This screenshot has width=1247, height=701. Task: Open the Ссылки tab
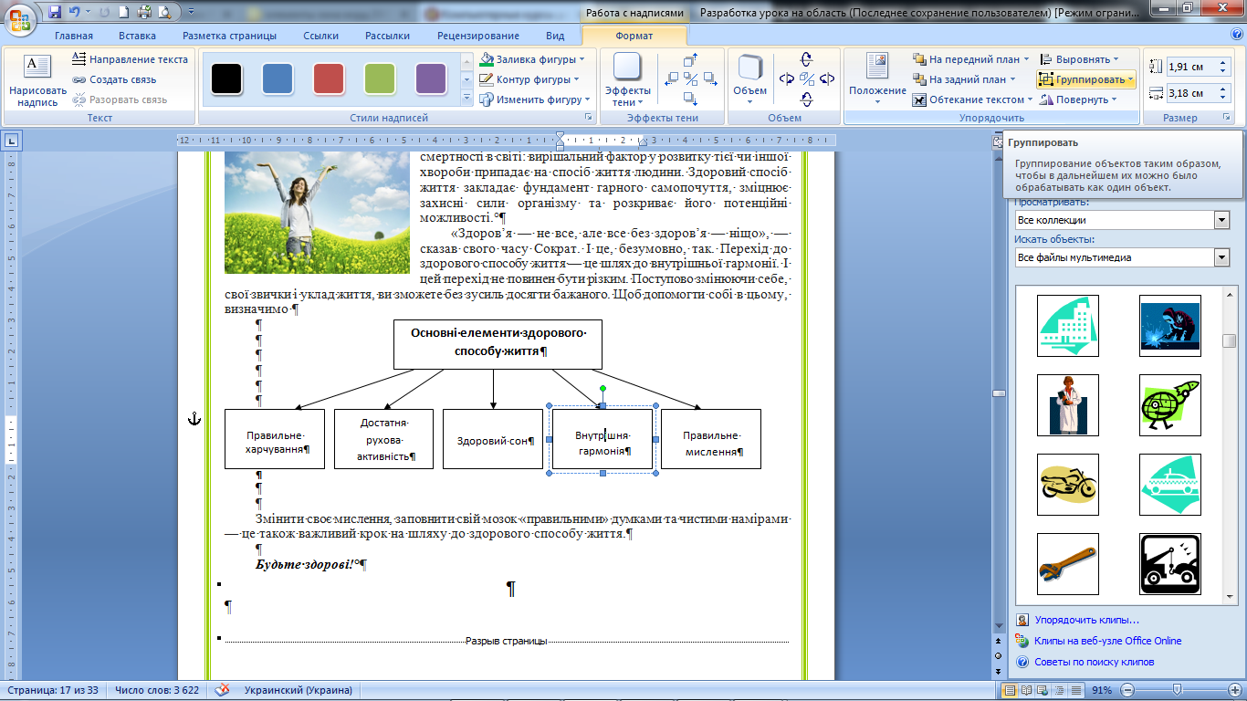(320, 36)
